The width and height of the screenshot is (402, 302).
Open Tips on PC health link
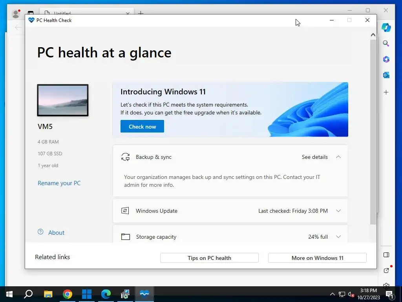(x=209, y=258)
